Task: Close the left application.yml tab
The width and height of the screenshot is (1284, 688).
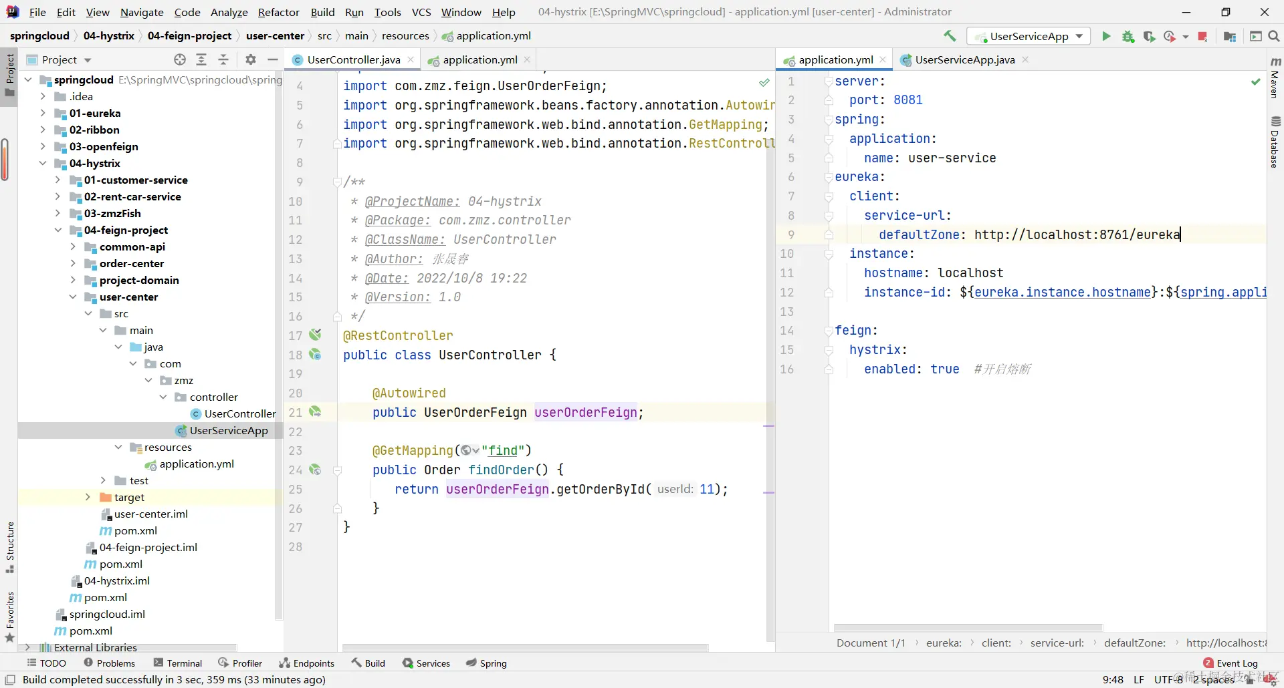Action: 527,59
